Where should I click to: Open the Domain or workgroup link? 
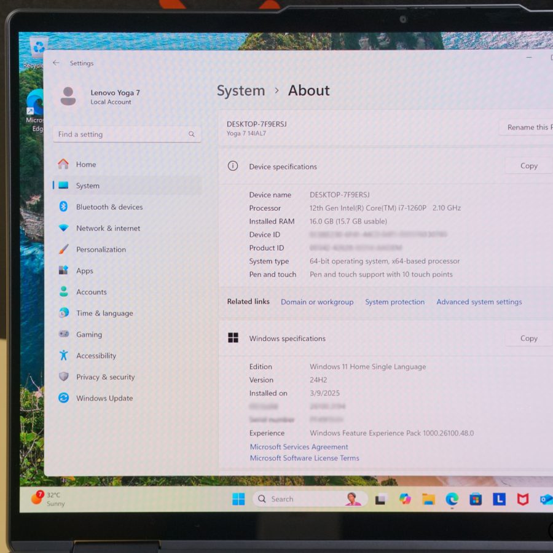point(317,302)
